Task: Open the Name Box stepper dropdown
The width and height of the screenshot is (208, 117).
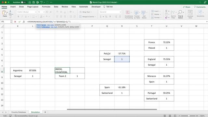Action: tap(11, 22)
